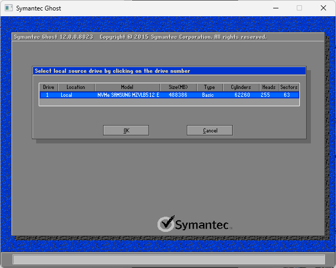Click the Symantec Ghost window title icon
336x268 pixels.
coord(9,8)
